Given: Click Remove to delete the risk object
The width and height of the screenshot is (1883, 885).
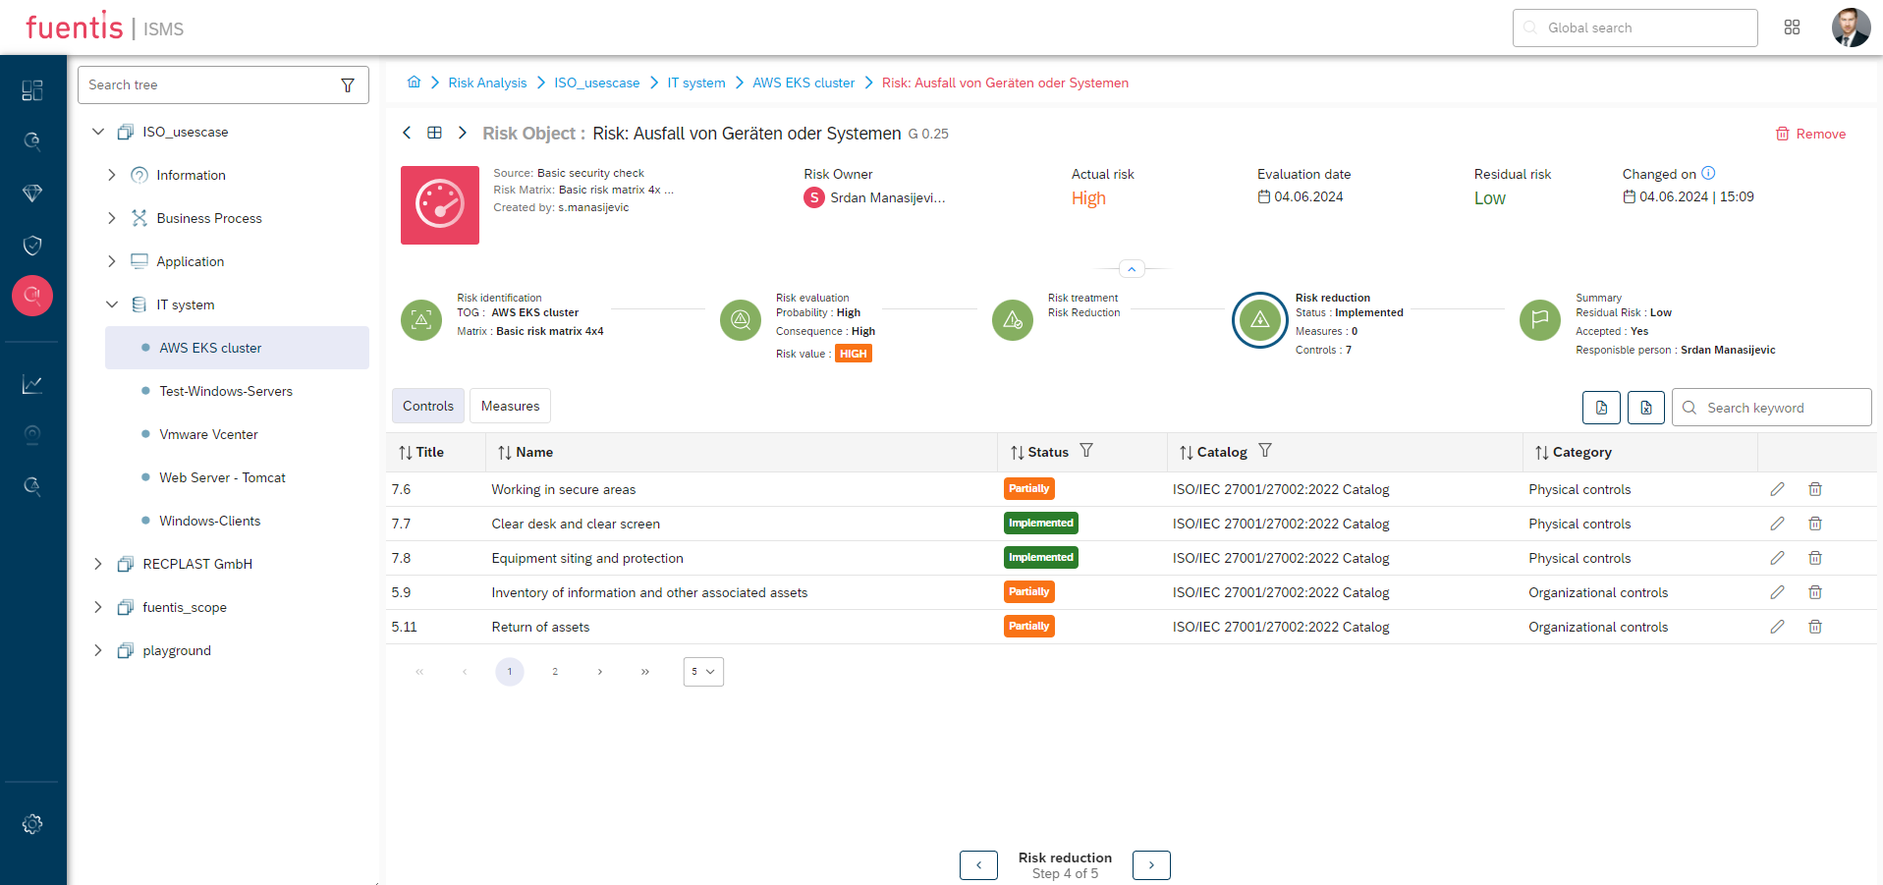Looking at the screenshot, I should (x=1810, y=134).
